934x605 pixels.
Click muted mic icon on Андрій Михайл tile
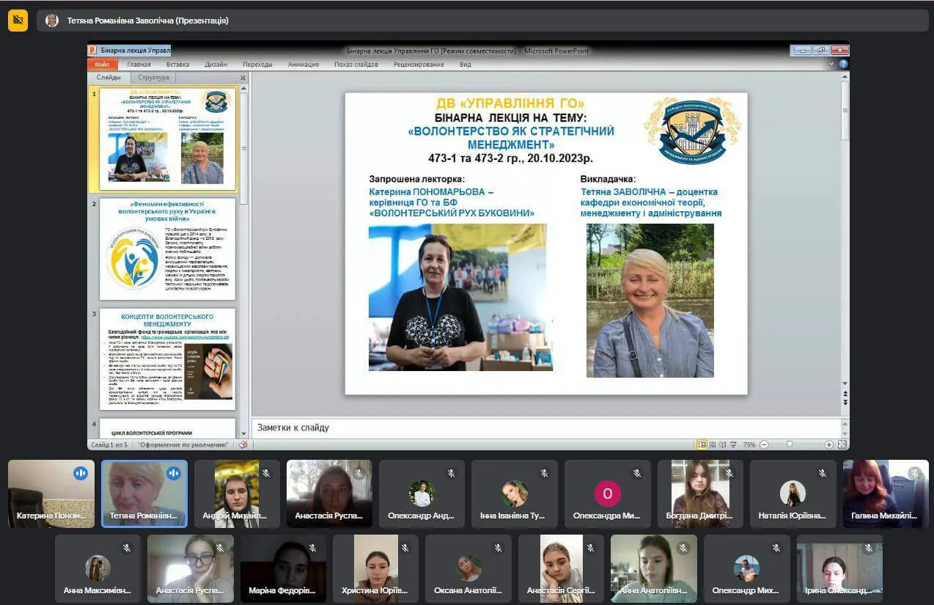pos(266,473)
